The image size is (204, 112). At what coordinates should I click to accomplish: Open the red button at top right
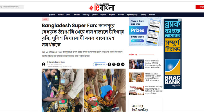coord(200,7)
